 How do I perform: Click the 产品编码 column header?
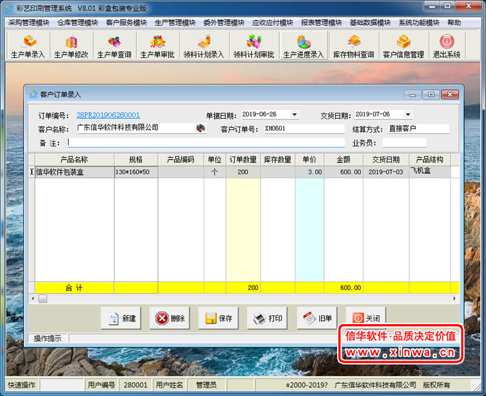(x=180, y=160)
